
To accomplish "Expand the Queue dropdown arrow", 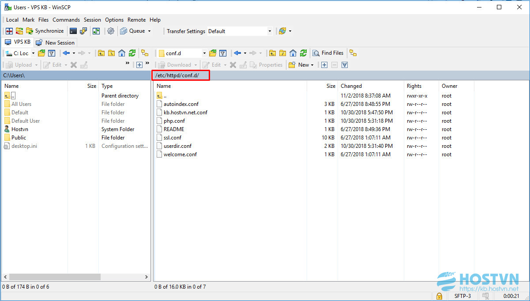I will [x=149, y=31].
